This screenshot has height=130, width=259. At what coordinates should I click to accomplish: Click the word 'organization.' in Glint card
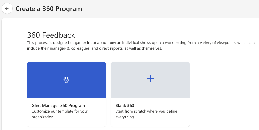click(x=43, y=117)
